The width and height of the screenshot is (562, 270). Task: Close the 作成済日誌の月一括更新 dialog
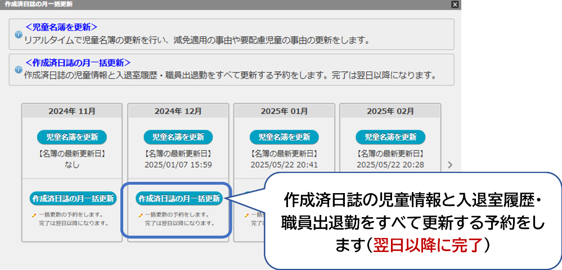coord(455,4)
